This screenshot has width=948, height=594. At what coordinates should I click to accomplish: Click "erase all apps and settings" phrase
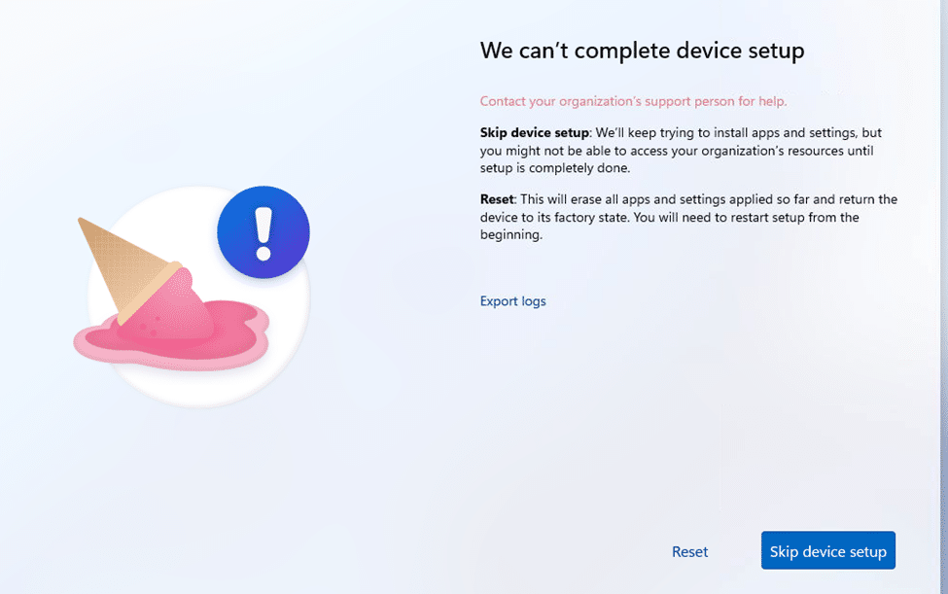coord(649,199)
